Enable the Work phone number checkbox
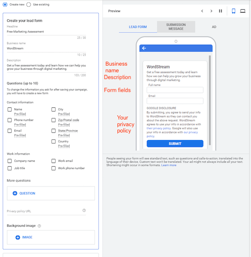This screenshot has width=251, height=257. pos(54,168)
